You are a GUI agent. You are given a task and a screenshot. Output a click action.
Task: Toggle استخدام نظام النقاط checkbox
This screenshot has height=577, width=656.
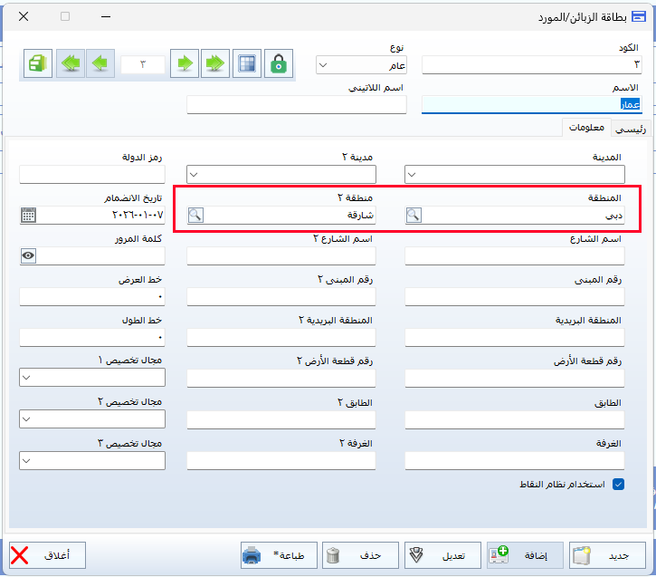[619, 484]
